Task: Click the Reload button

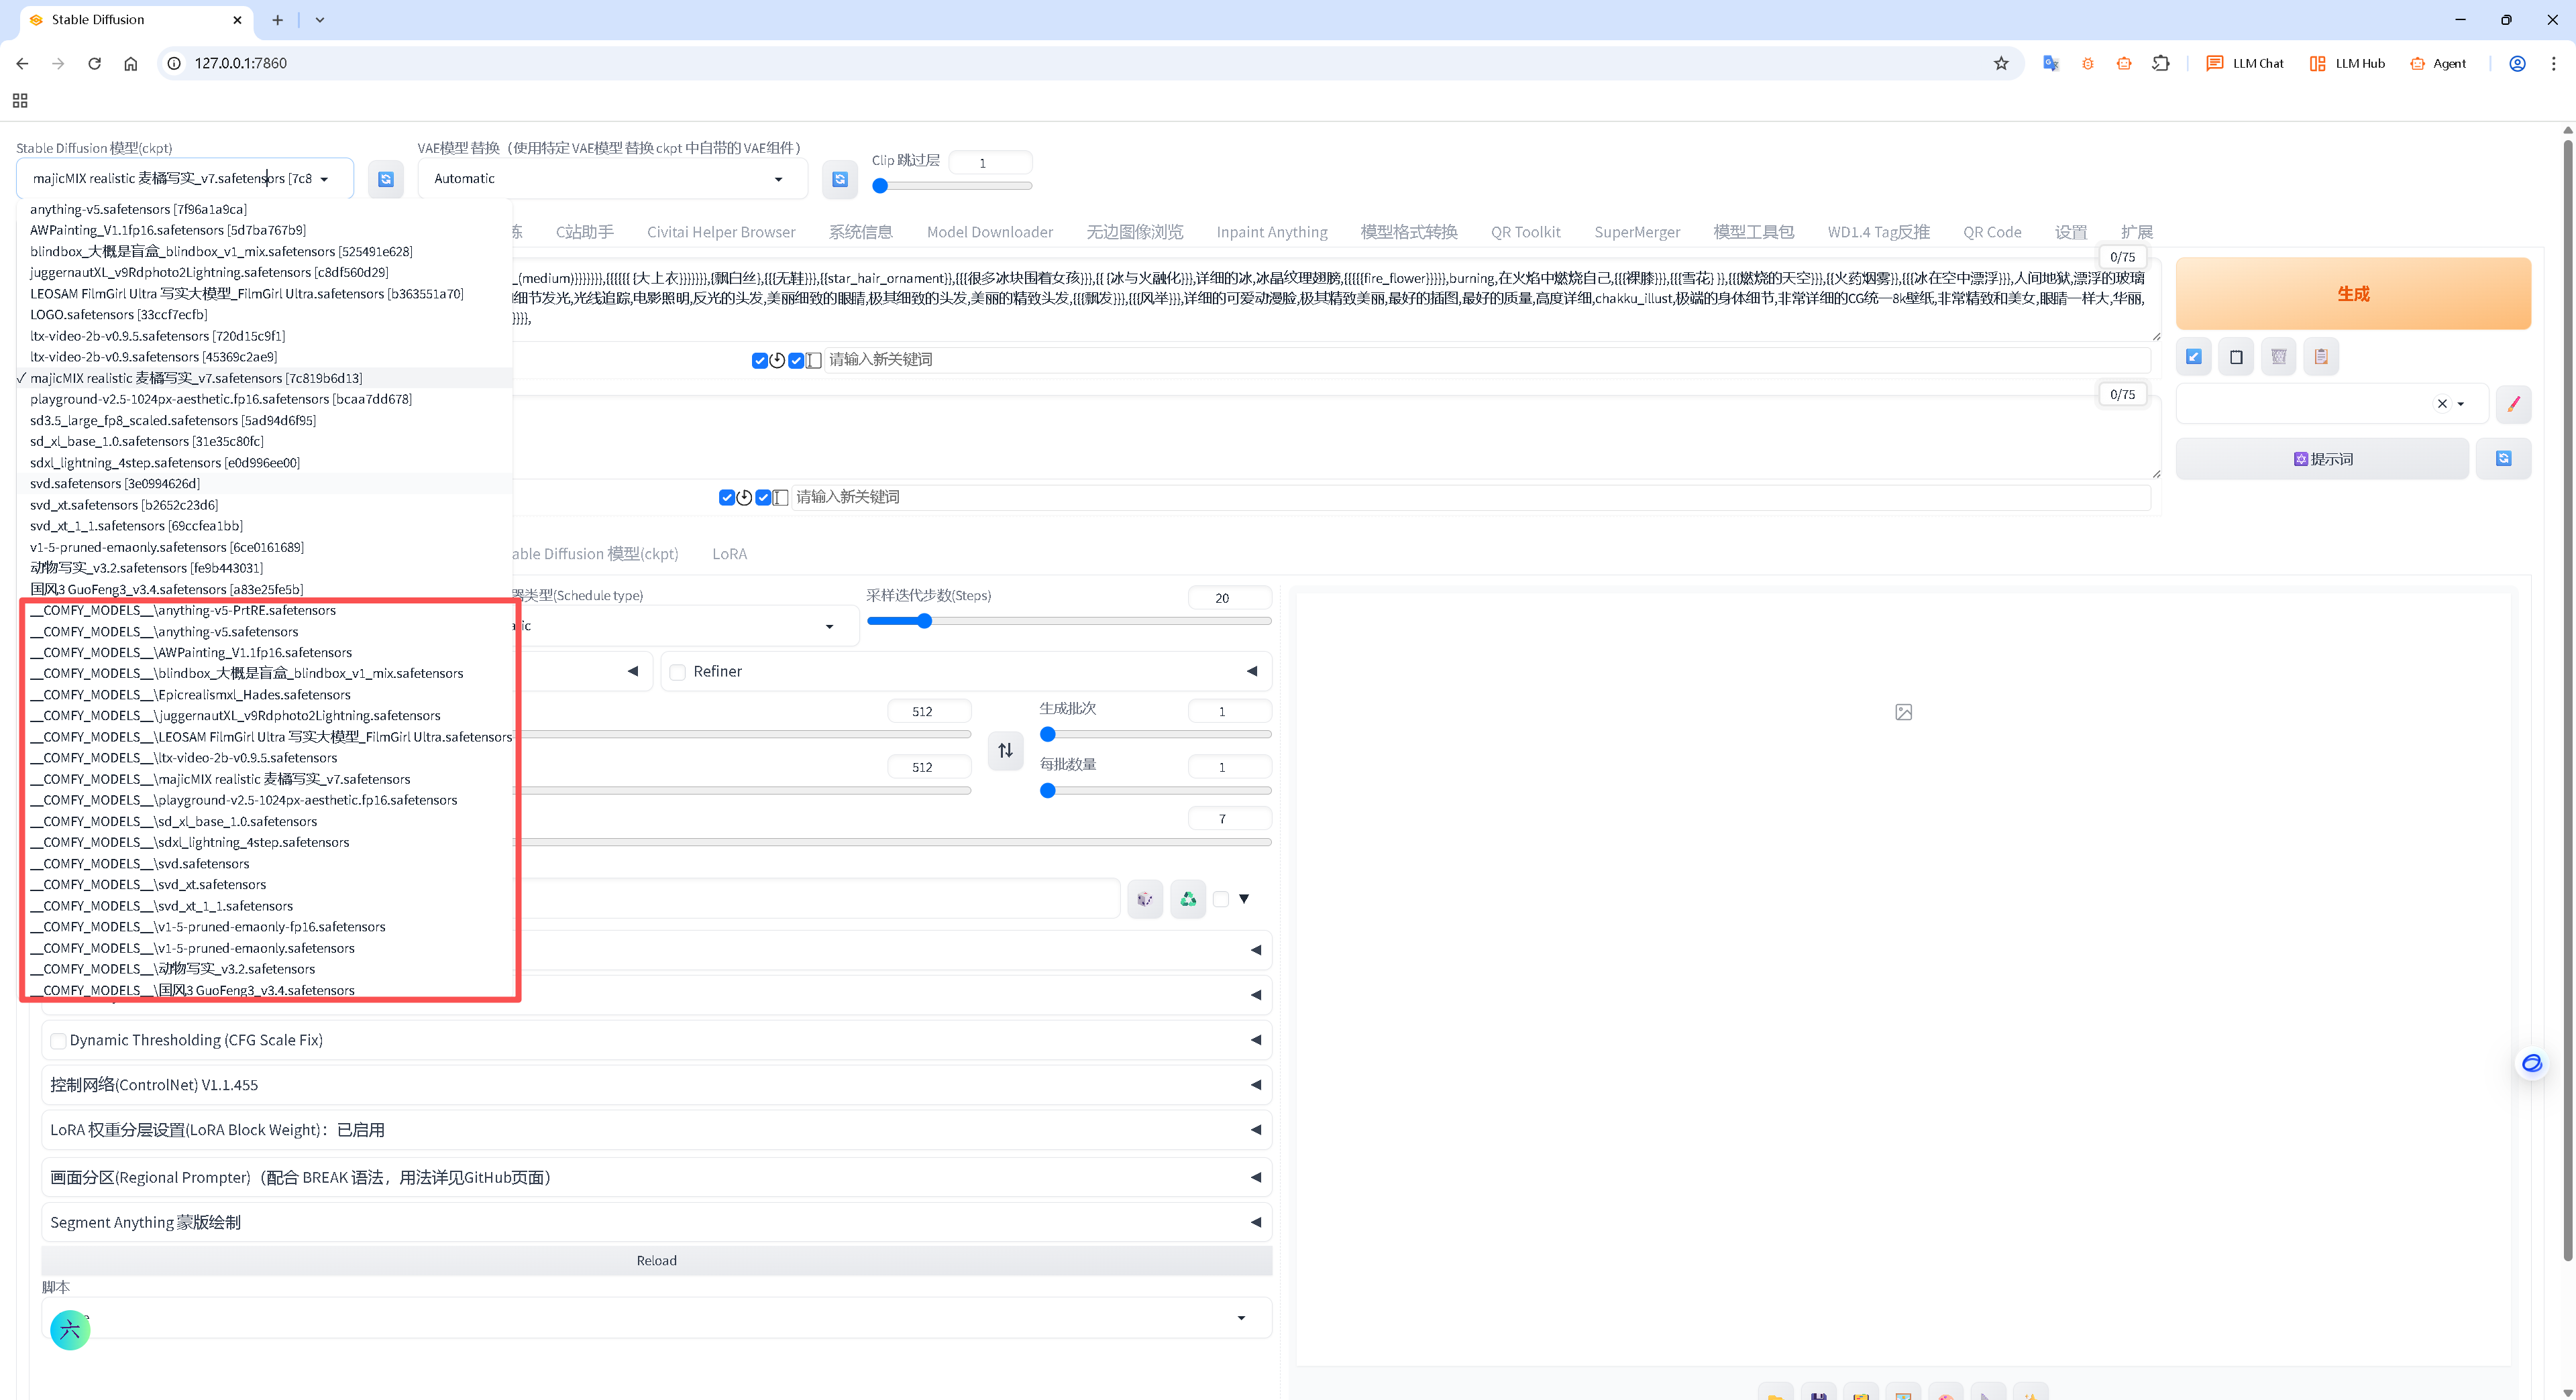Action: coord(656,1261)
